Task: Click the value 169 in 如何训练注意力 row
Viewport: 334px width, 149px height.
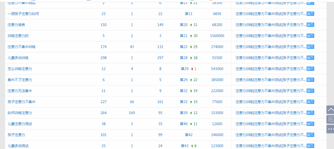Action: [x=132, y=113]
